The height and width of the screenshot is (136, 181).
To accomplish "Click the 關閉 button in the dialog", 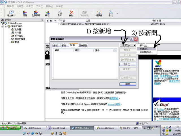I will coord(128,84).
